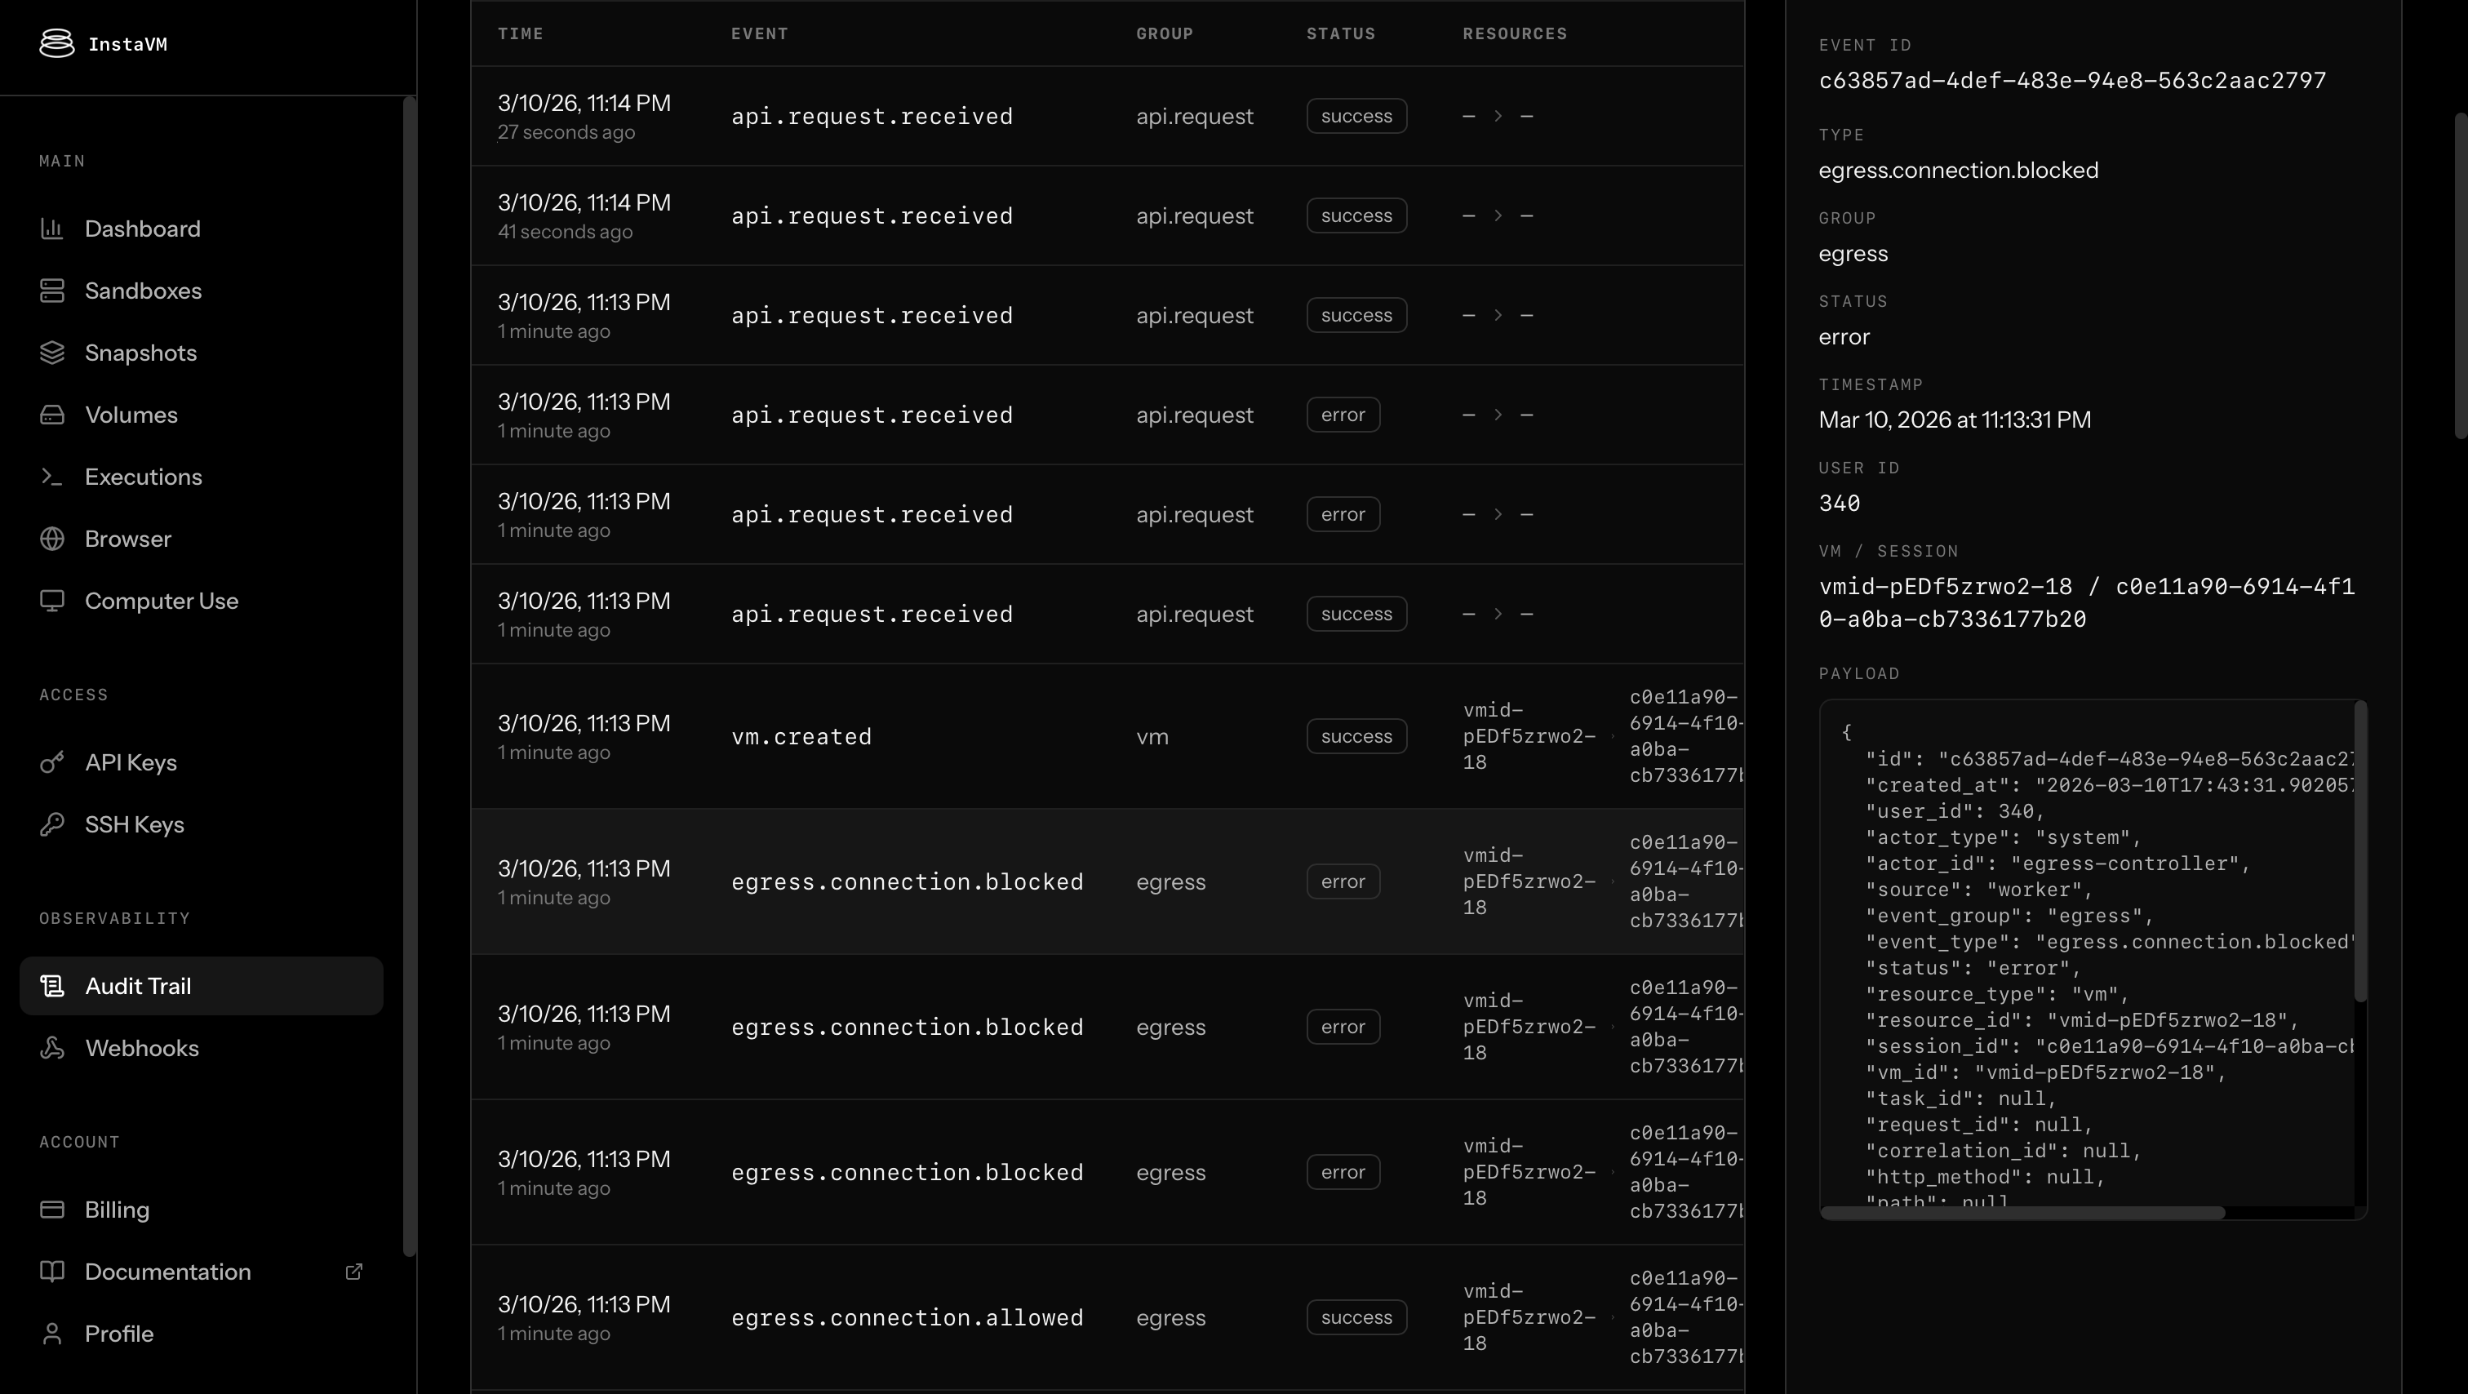Viewport: 2468px width, 1394px height.
Task: Click error badge on first egress.connection.blocked row
Action: (x=1343, y=881)
